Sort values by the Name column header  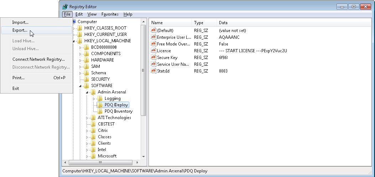pyautogui.click(x=170, y=23)
